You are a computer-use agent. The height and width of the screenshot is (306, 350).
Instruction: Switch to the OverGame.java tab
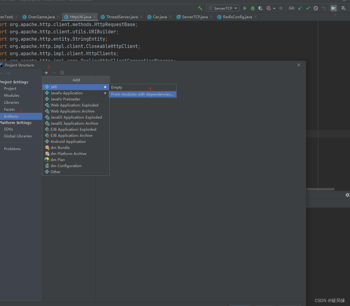coord(41,17)
